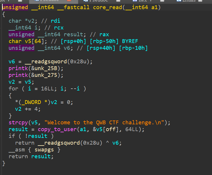Viewport: 212px width, 175px height.
Task: Click the v2 = v5 assignment line
Action: coord(21,82)
